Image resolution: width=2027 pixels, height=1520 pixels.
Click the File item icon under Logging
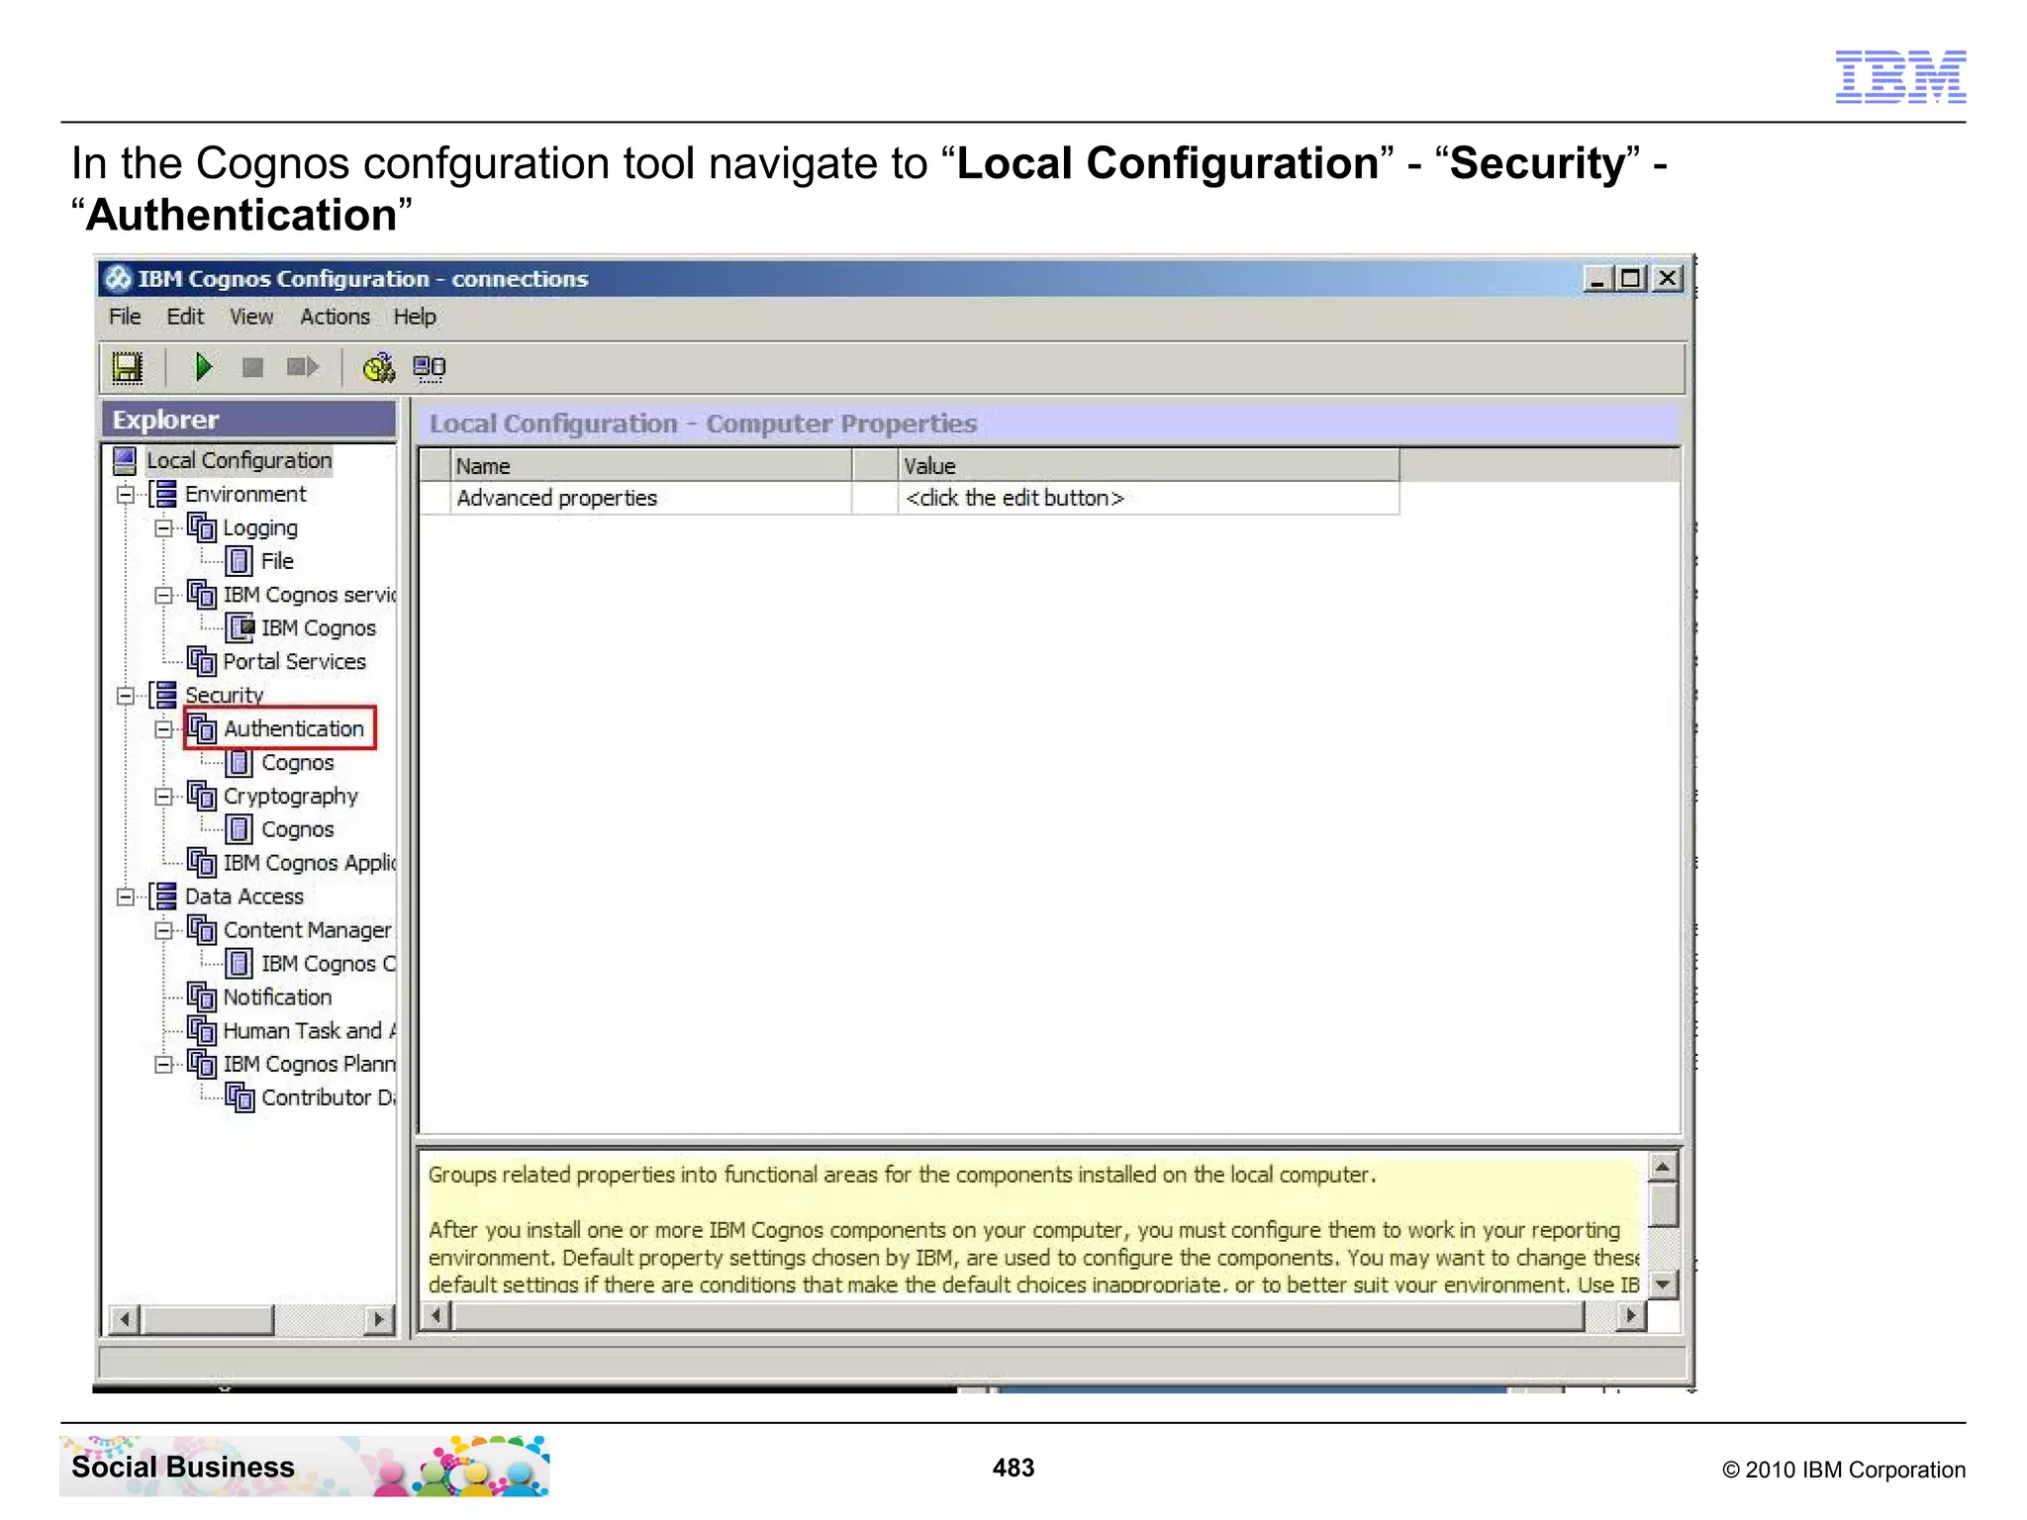coord(239,561)
